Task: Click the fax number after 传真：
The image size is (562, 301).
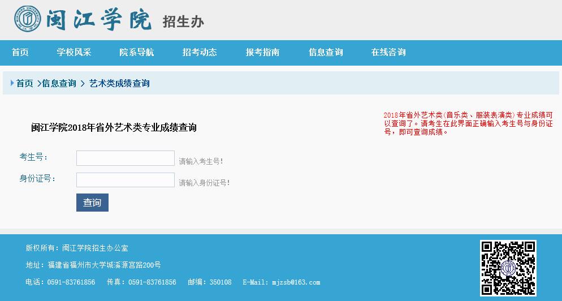Action: tap(152, 282)
